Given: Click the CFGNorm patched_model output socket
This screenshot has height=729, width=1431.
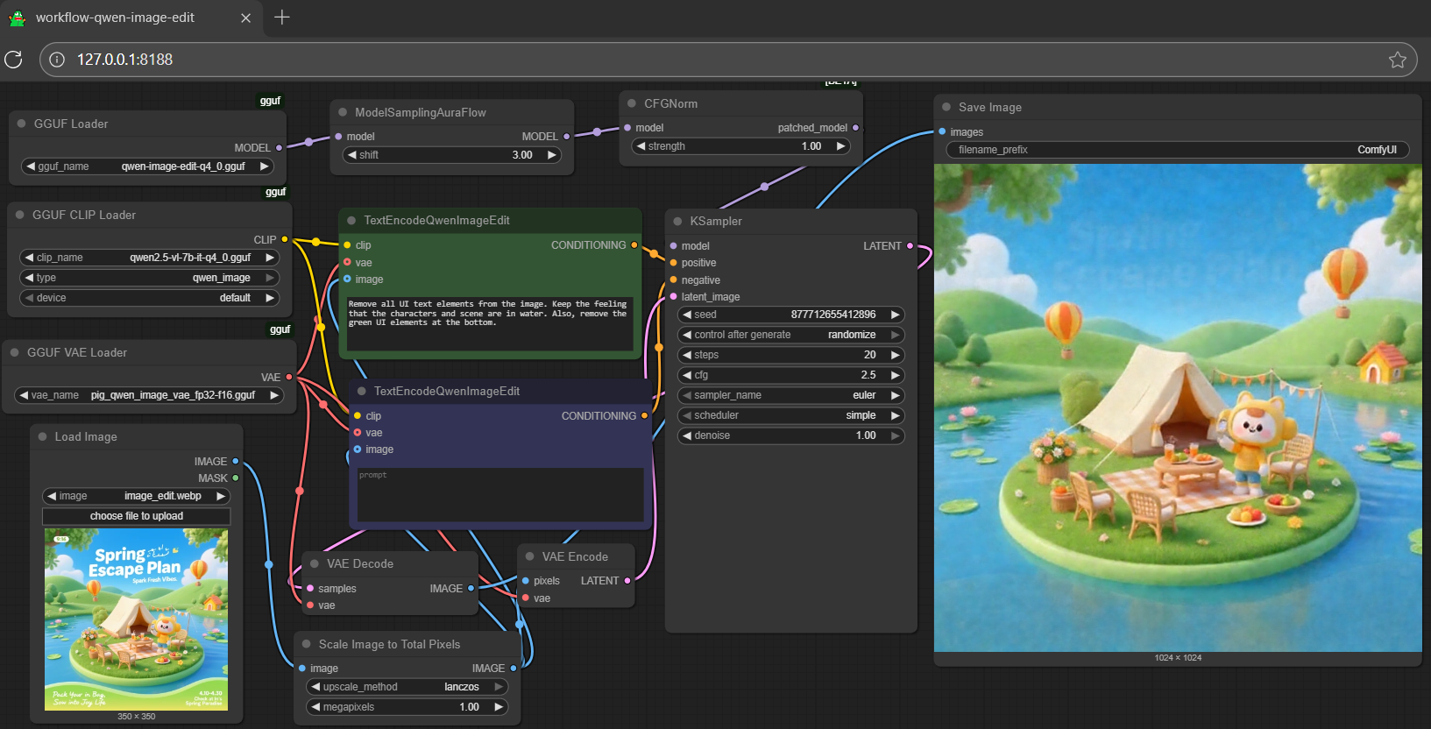Looking at the screenshot, I should click(856, 128).
